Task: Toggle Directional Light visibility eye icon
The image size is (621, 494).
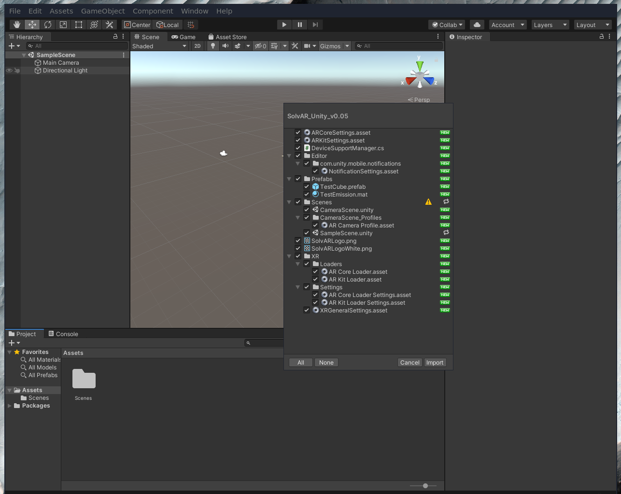Action: click(x=9, y=71)
